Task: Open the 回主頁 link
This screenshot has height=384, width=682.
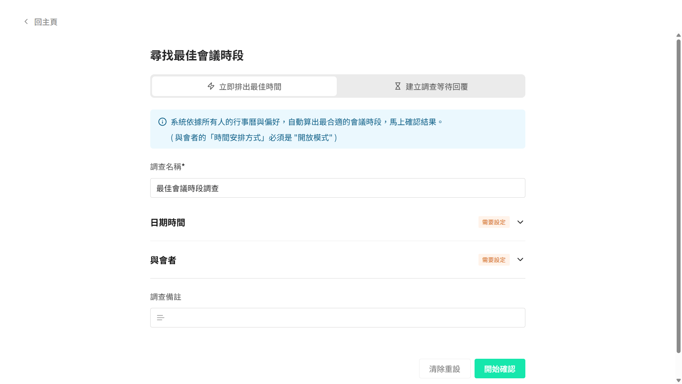Action: [x=45, y=22]
